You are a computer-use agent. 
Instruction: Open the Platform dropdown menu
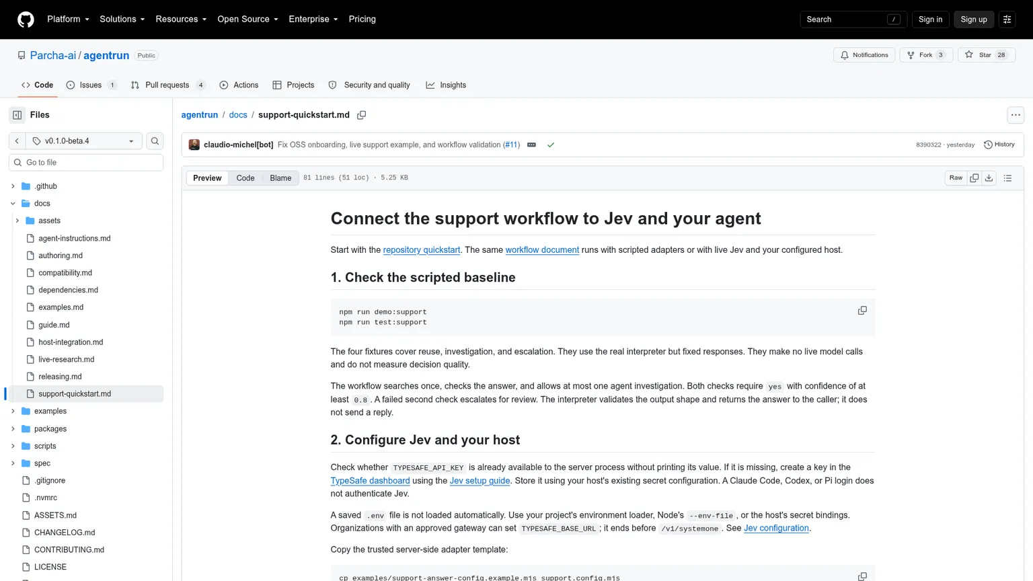point(68,20)
